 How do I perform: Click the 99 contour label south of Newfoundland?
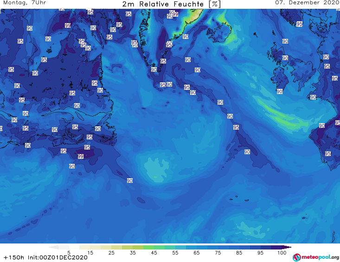click(x=80, y=156)
